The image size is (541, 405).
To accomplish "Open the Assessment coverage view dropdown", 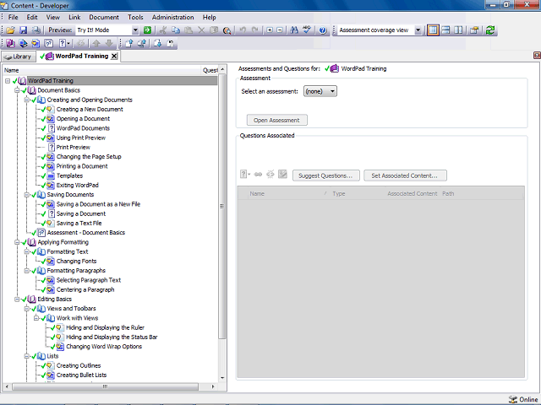I will (x=418, y=30).
